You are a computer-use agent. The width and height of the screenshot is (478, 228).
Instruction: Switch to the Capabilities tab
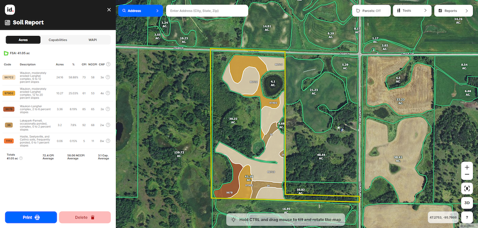(58, 40)
